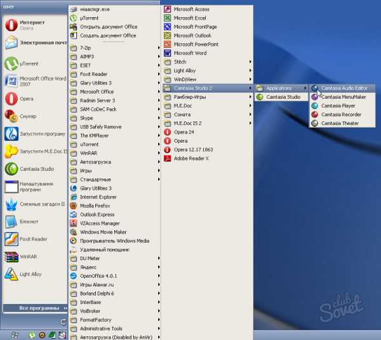Launch Блокнот from the pinned list
Viewport: 381px width, 340px height.
pyautogui.click(x=35, y=221)
